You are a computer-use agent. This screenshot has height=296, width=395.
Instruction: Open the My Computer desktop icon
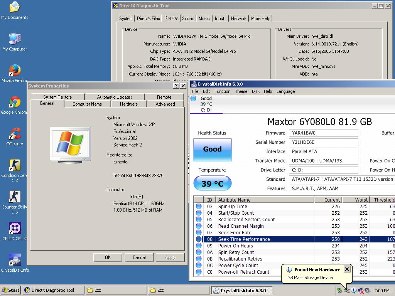coord(15,39)
